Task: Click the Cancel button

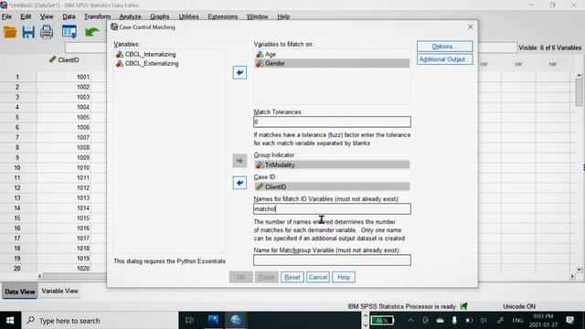Action: 318,277
